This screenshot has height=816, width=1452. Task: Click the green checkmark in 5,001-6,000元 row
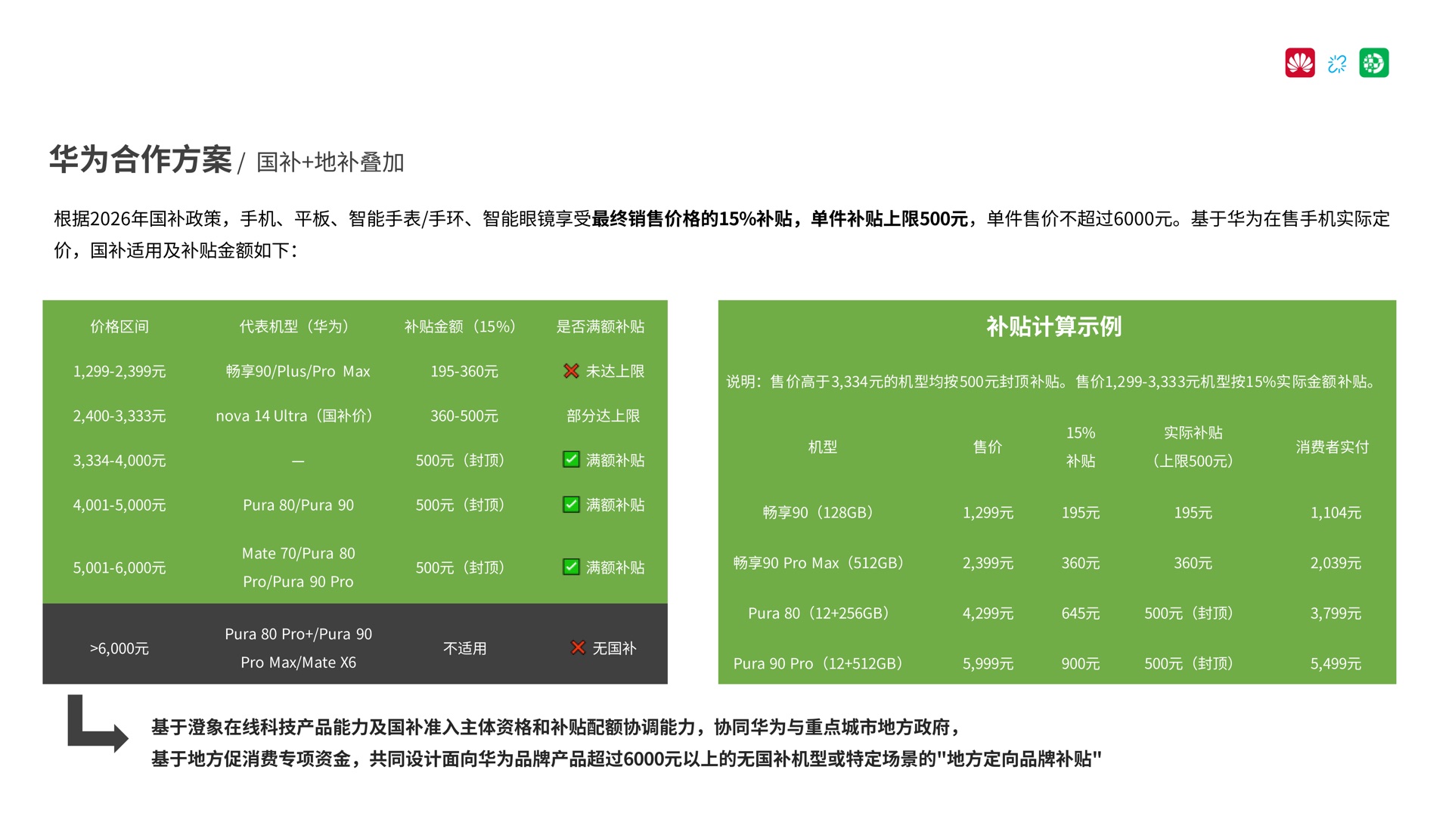click(571, 567)
